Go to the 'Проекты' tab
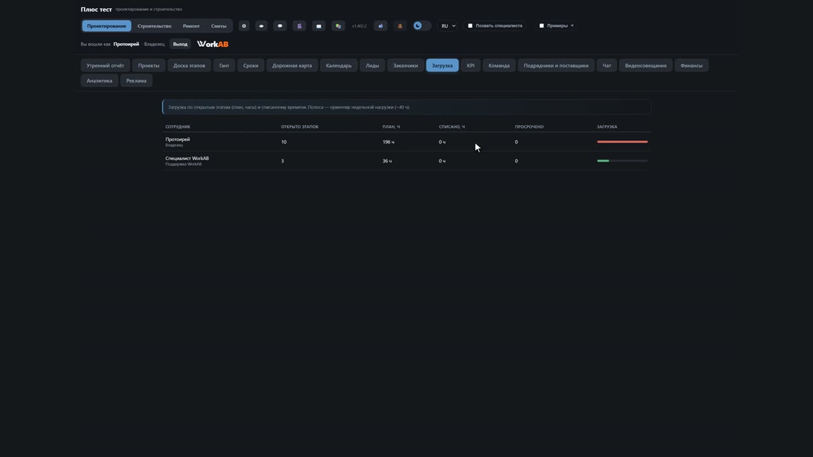 [x=149, y=65]
